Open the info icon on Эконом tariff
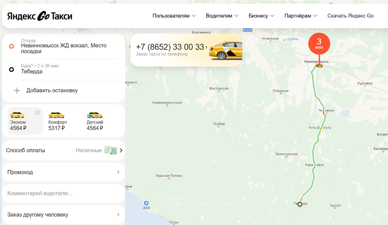The height and width of the screenshot is (225, 388). pos(38,112)
